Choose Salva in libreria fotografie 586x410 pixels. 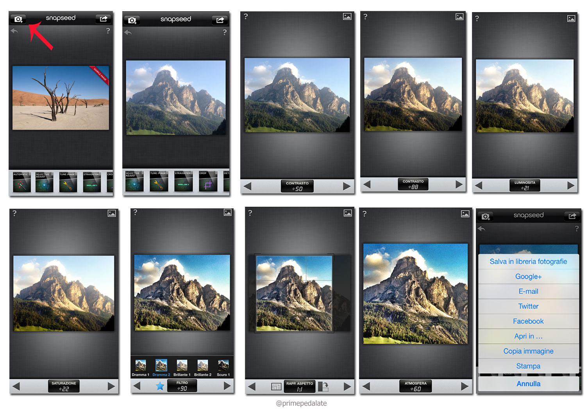click(528, 261)
